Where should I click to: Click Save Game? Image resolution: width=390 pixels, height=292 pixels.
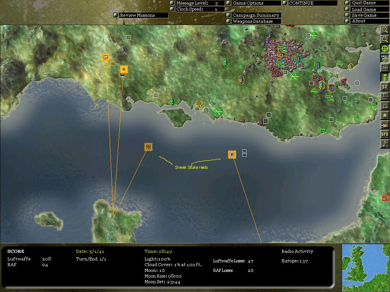tap(370, 15)
